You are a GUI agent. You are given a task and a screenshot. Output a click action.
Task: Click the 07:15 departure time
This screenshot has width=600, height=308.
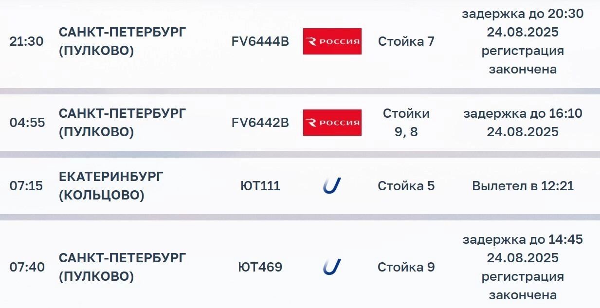(x=26, y=186)
